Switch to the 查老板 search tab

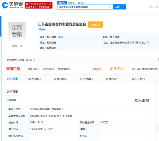point(71,2)
